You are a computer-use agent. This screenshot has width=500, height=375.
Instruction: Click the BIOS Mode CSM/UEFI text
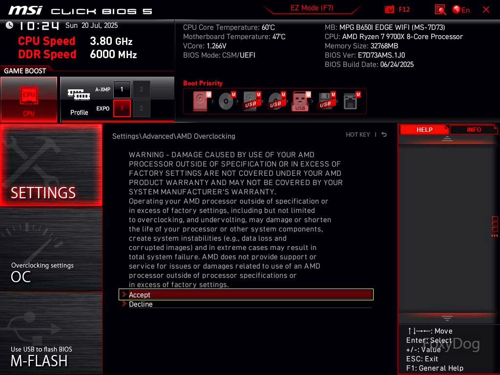point(219,55)
